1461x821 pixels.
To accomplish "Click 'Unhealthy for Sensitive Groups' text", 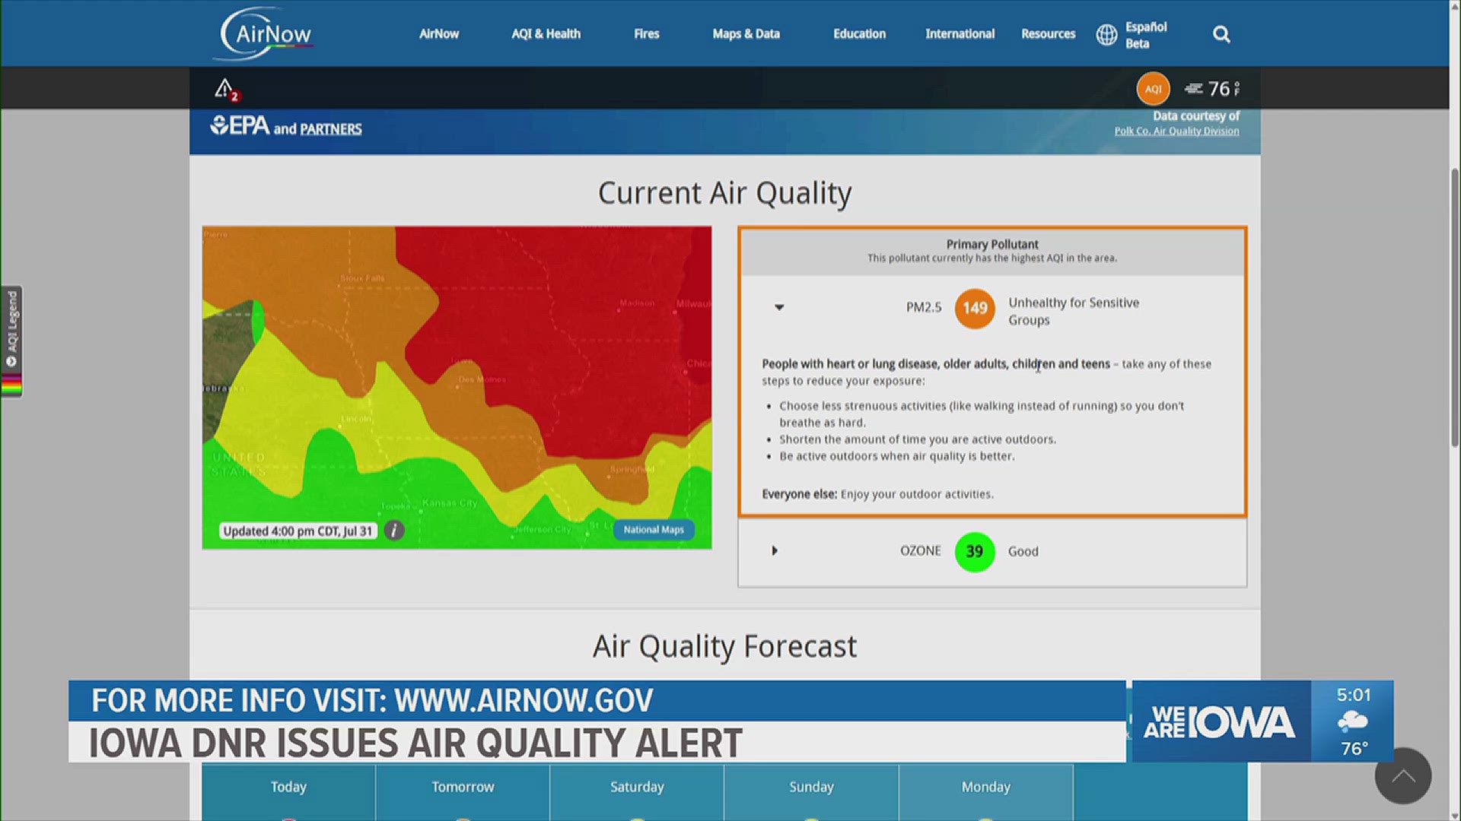I will tap(1074, 311).
